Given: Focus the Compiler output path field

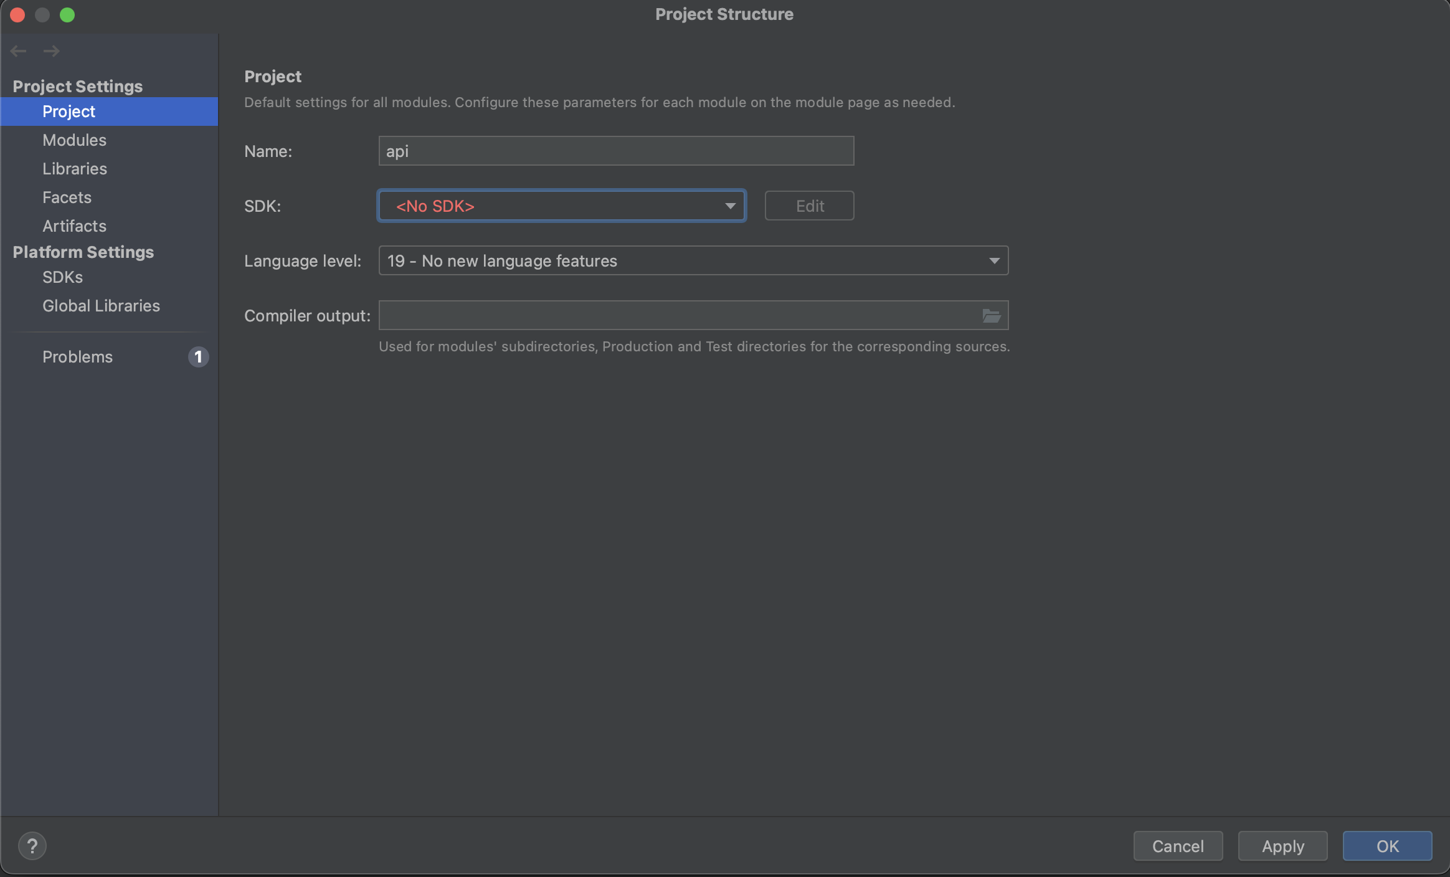Looking at the screenshot, I should pos(678,316).
